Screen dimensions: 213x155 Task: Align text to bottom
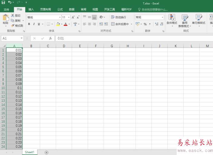coord(94,17)
